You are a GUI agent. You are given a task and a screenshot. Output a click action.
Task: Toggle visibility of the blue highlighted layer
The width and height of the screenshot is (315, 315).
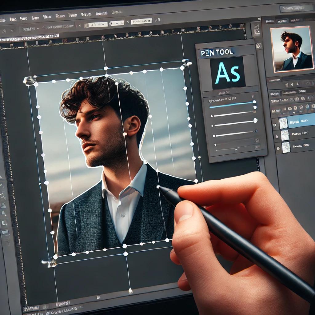(275, 125)
